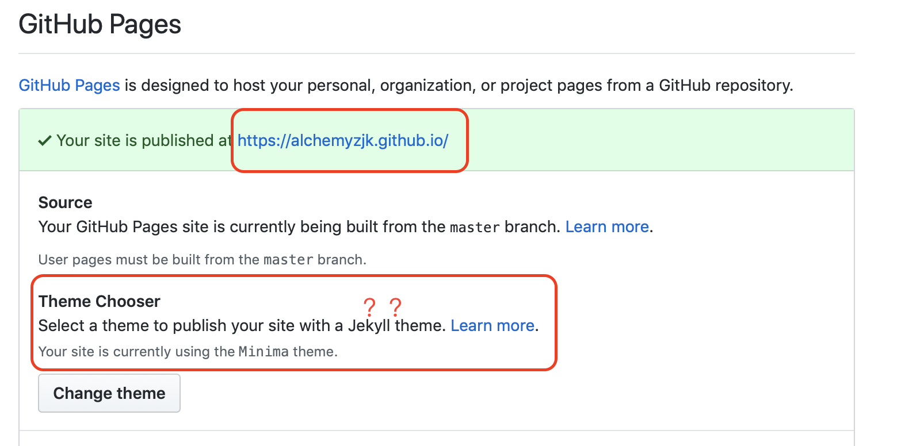Open the GitHub Pages link at the top

(x=68, y=85)
